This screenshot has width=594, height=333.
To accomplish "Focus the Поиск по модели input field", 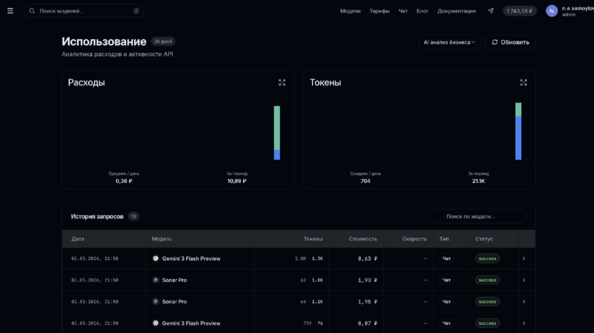I will click(478, 217).
